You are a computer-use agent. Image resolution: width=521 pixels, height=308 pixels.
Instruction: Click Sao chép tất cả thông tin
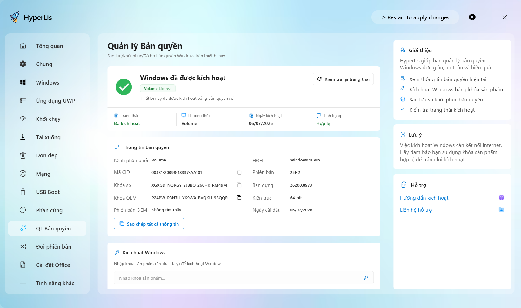coord(149,224)
